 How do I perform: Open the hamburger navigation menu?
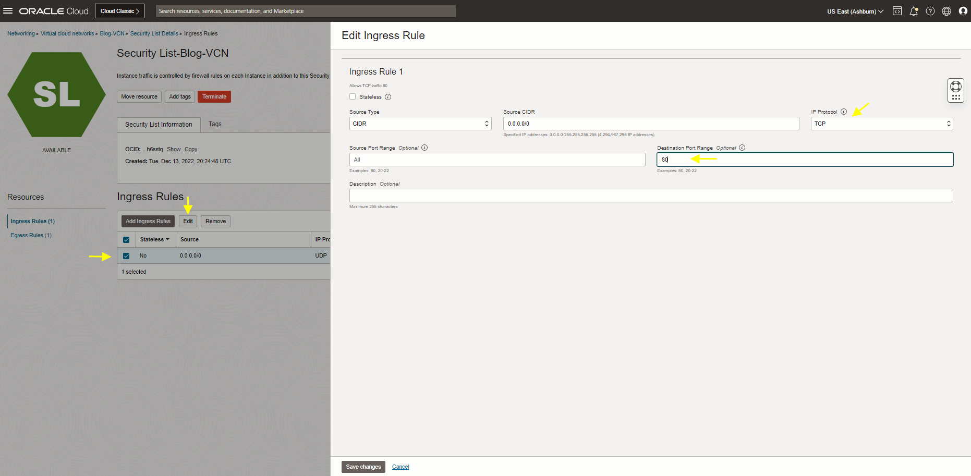pos(8,11)
